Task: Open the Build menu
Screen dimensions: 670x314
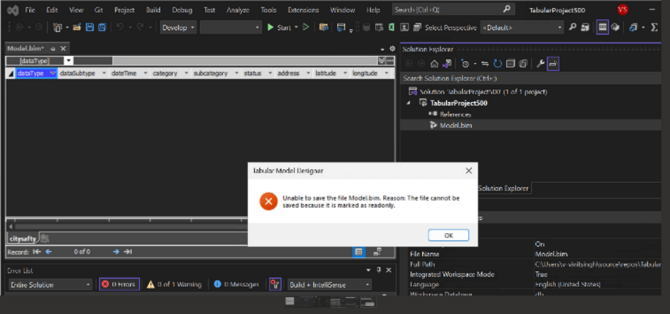Action: (x=153, y=10)
